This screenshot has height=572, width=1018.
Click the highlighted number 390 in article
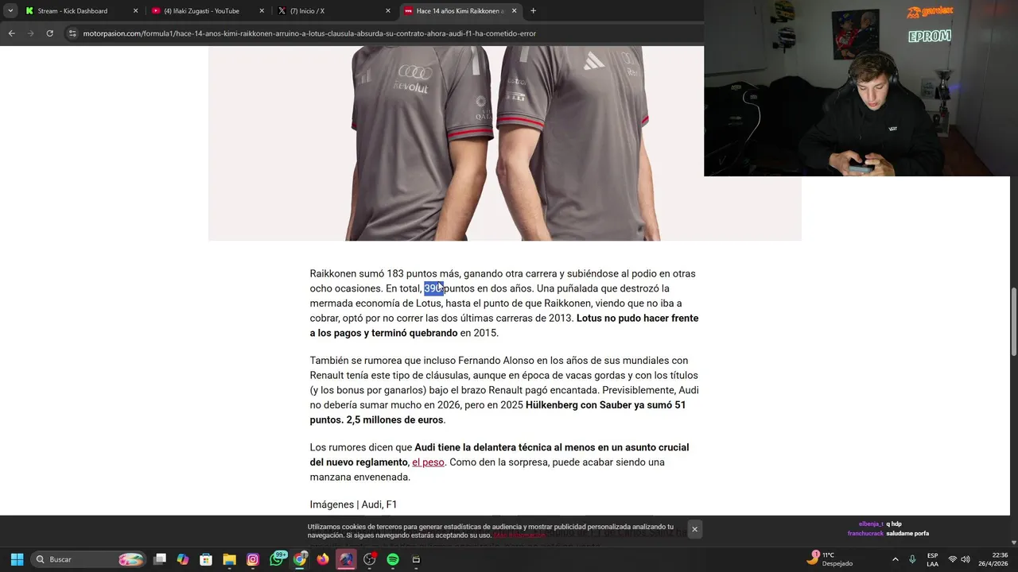[433, 288]
